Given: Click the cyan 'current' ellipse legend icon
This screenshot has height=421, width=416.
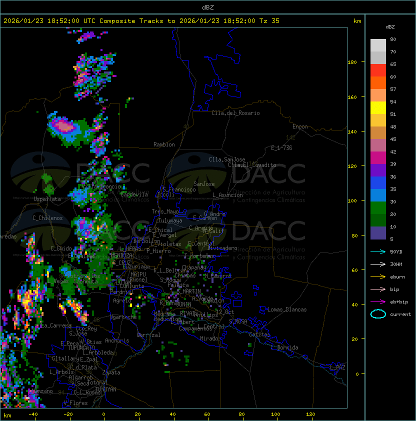Looking at the screenshot, I should coord(378,314).
